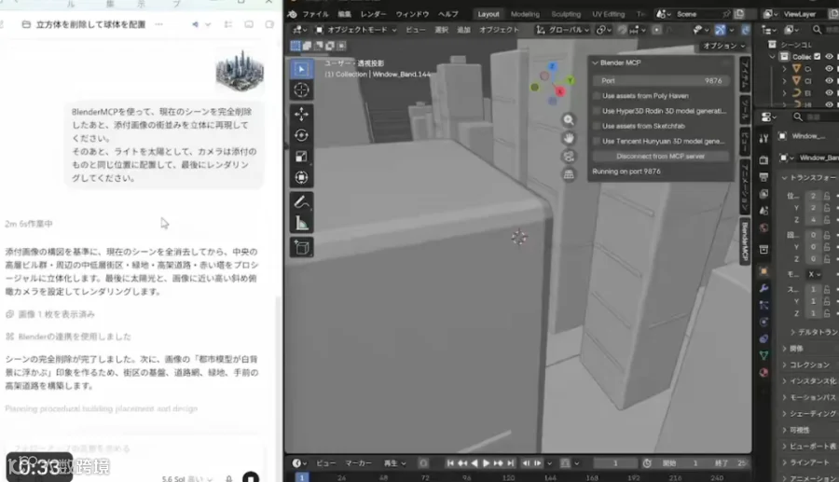This screenshot has height=482, width=839.
Task: Switch to the UV Editing workspace tab
Action: (609, 14)
